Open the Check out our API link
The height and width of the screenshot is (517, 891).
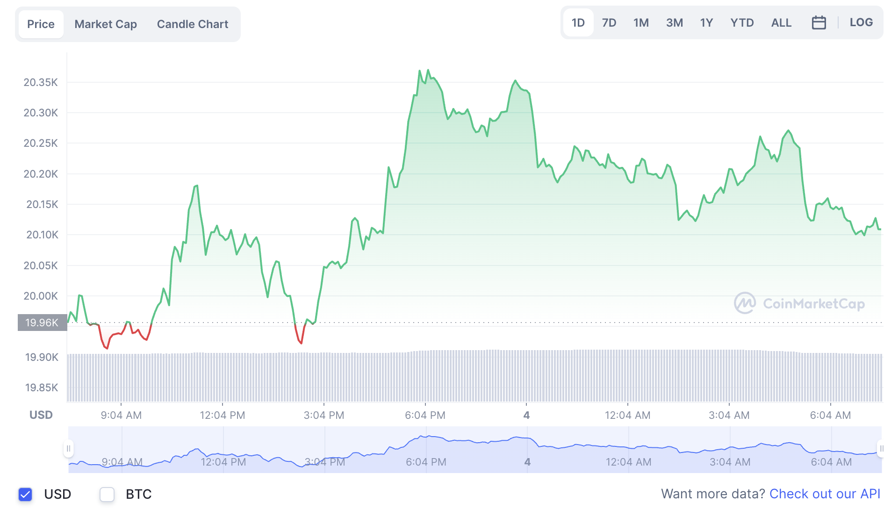[x=825, y=494]
